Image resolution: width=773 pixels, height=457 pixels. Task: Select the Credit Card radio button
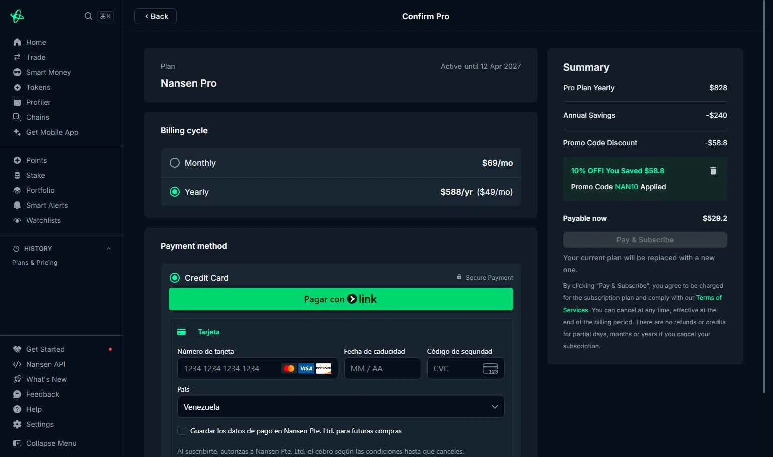click(x=175, y=278)
